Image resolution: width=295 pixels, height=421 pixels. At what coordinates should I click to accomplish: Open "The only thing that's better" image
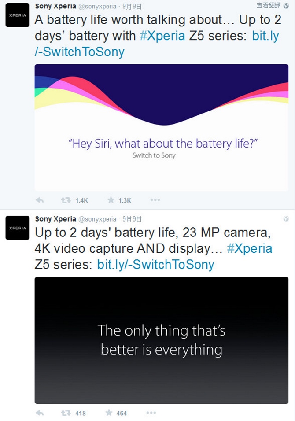162,340
